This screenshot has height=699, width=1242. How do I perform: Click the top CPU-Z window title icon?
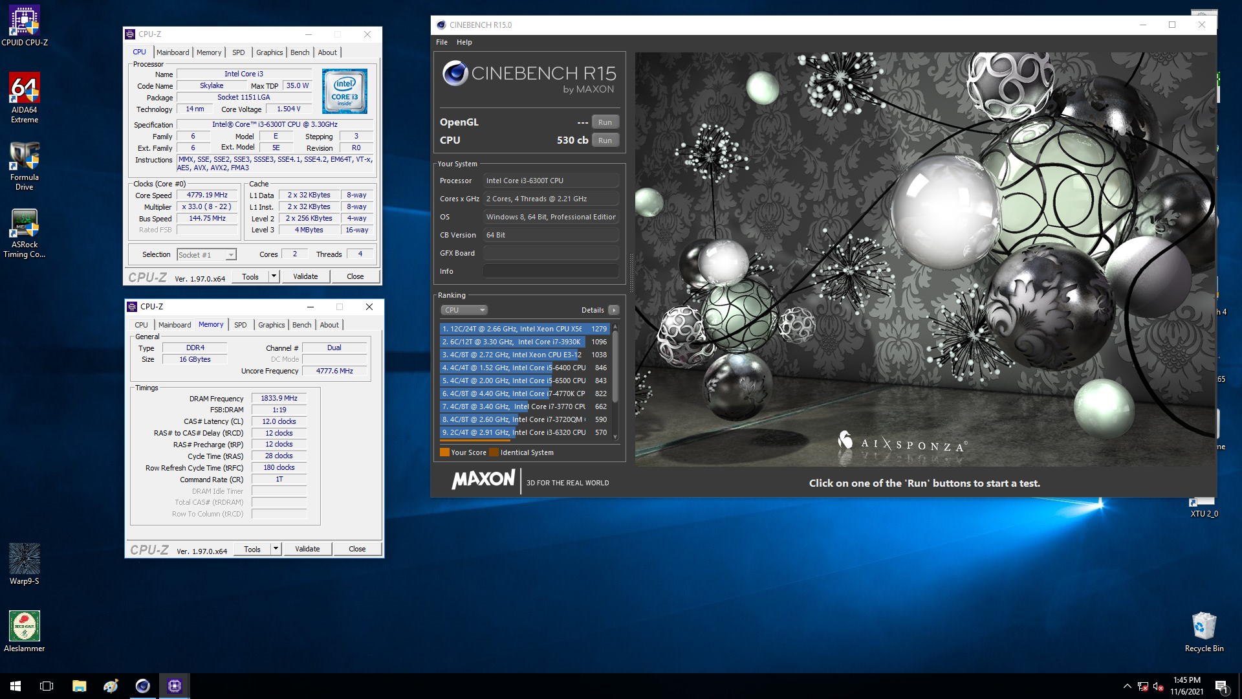coord(130,34)
